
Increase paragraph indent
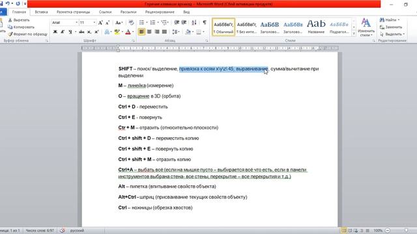click(184, 23)
